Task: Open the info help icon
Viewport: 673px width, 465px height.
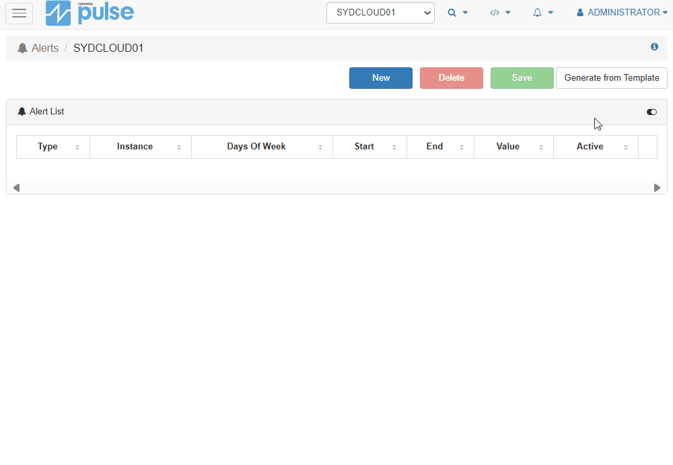Action: pos(654,47)
